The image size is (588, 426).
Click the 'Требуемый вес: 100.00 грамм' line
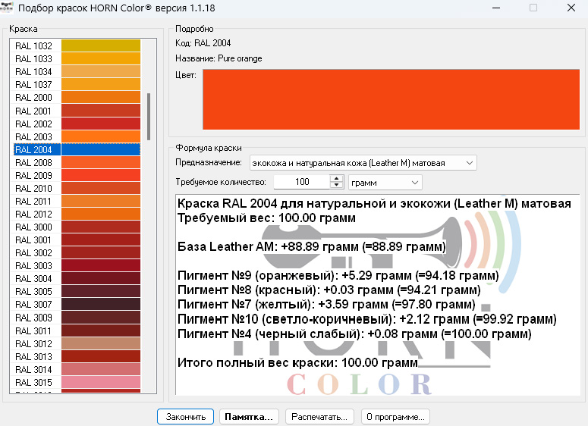(x=266, y=218)
